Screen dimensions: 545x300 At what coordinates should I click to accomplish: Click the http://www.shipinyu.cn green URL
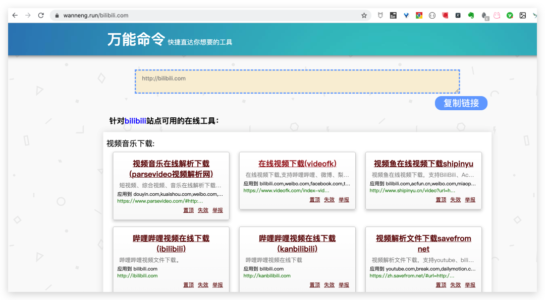coord(412,190)
